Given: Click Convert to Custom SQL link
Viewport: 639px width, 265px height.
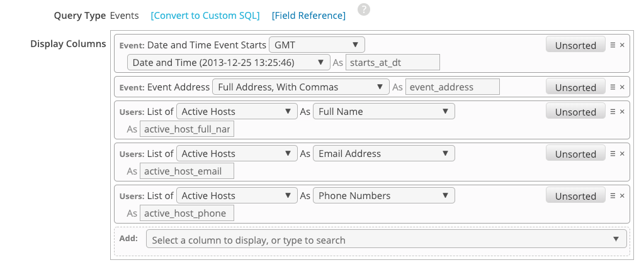Looking at the screenshot, I should (x=205, y=16).
